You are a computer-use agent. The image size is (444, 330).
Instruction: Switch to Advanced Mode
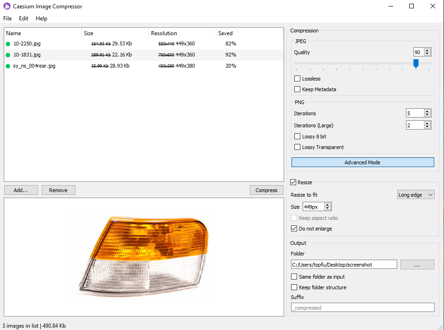click(362, 162)
